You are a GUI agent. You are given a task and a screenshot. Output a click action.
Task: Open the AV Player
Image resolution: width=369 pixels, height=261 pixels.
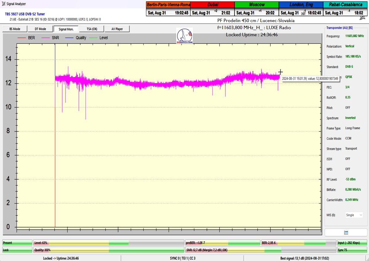(117, 29)
